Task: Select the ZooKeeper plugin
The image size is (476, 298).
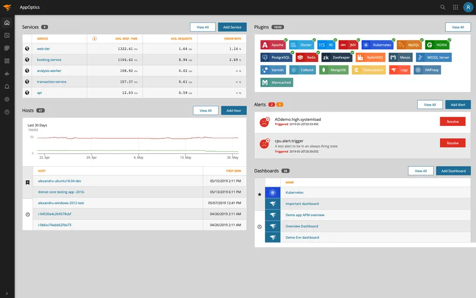Action: (336, 57)
